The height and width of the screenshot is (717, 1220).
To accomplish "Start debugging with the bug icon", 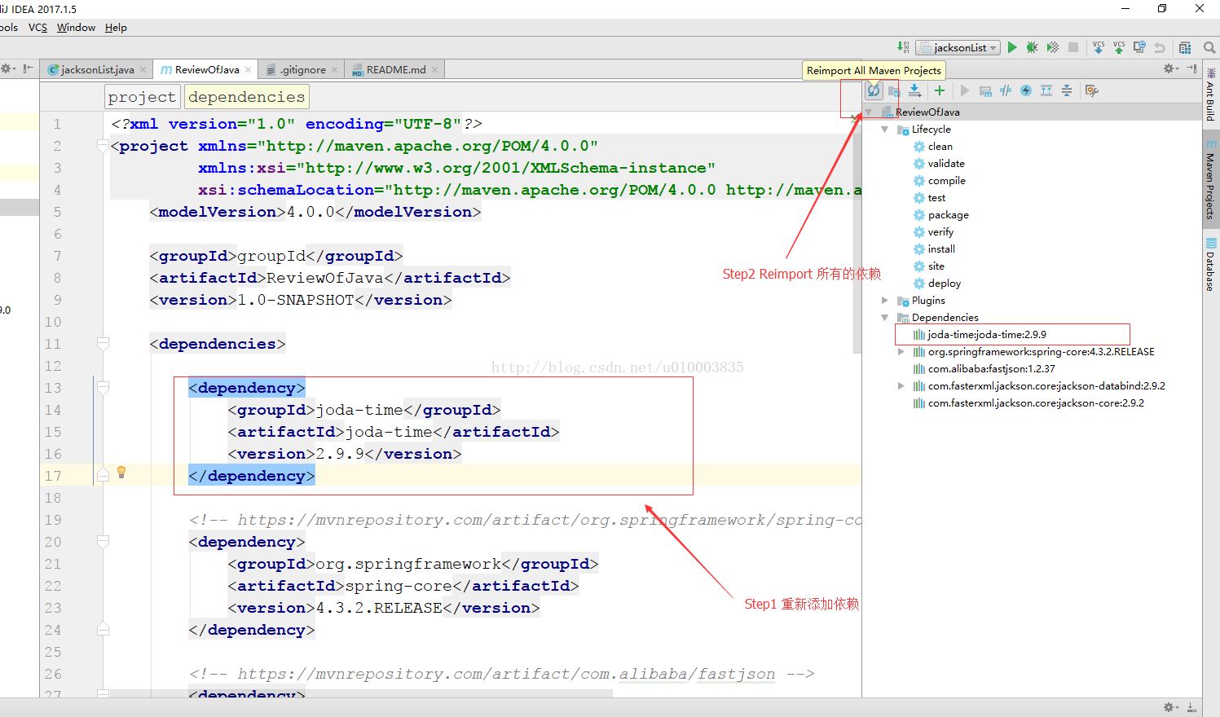I will coord(1032,47).
